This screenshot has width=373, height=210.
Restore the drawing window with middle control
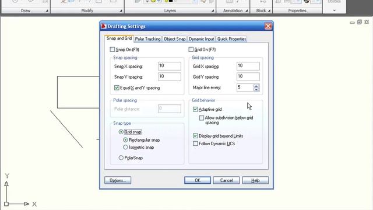coord(360,22)
